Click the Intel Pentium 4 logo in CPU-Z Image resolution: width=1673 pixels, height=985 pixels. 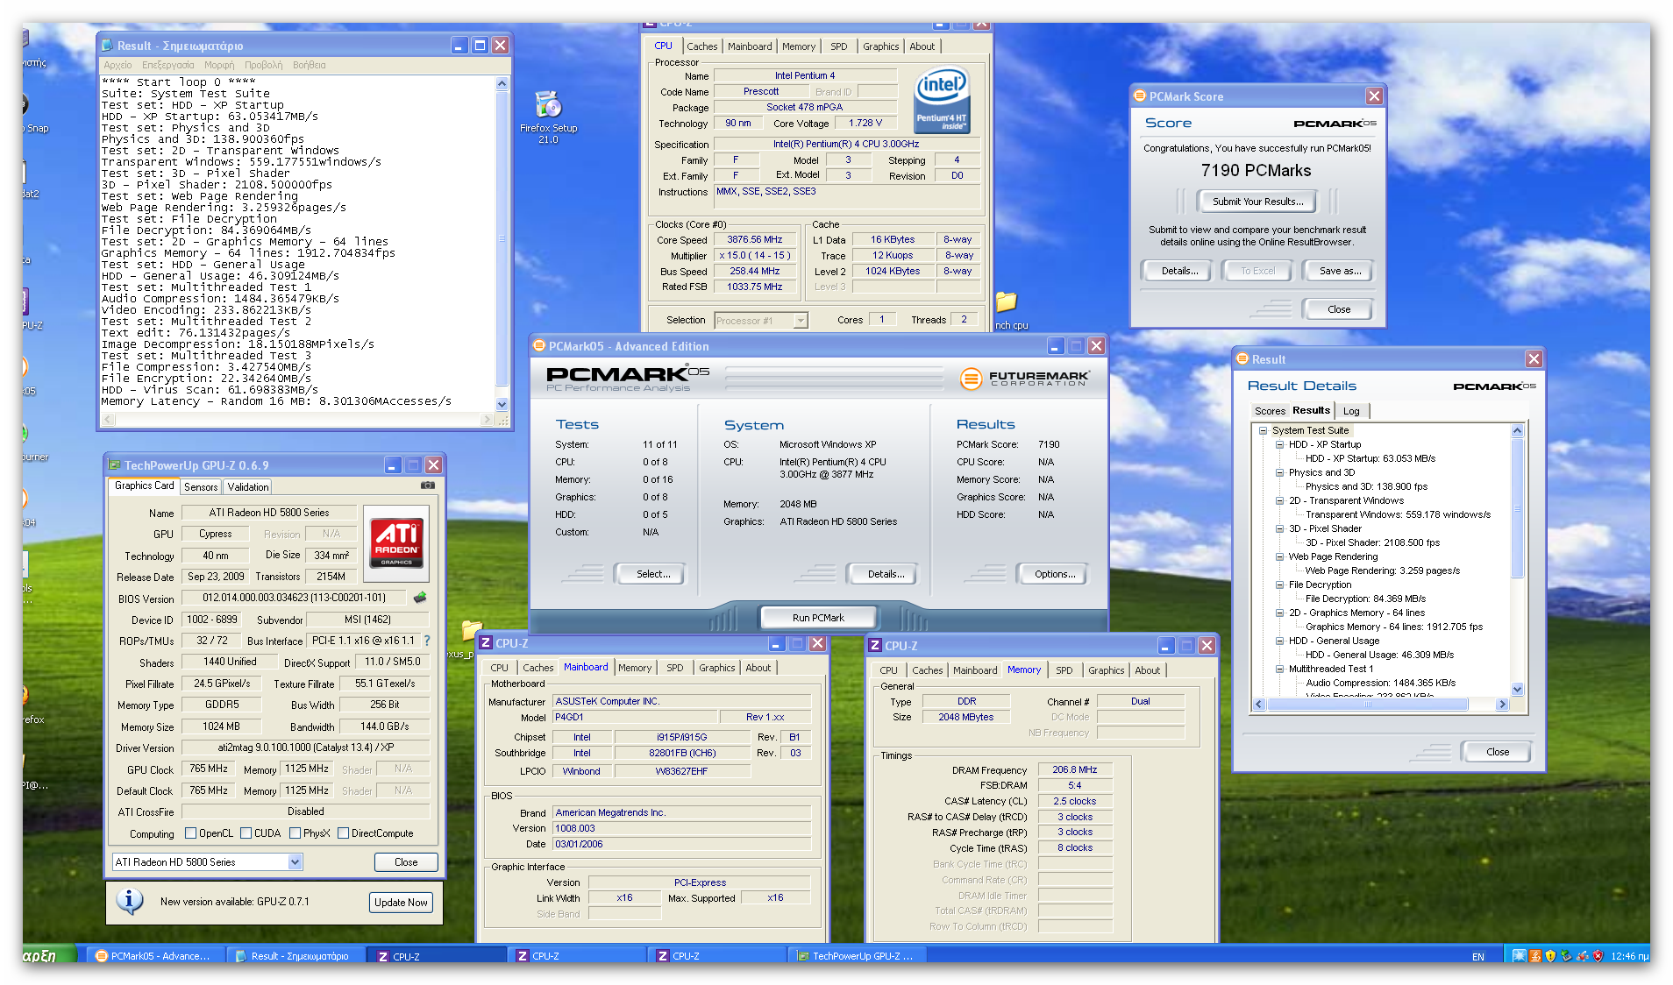click(x=941, y=100)
